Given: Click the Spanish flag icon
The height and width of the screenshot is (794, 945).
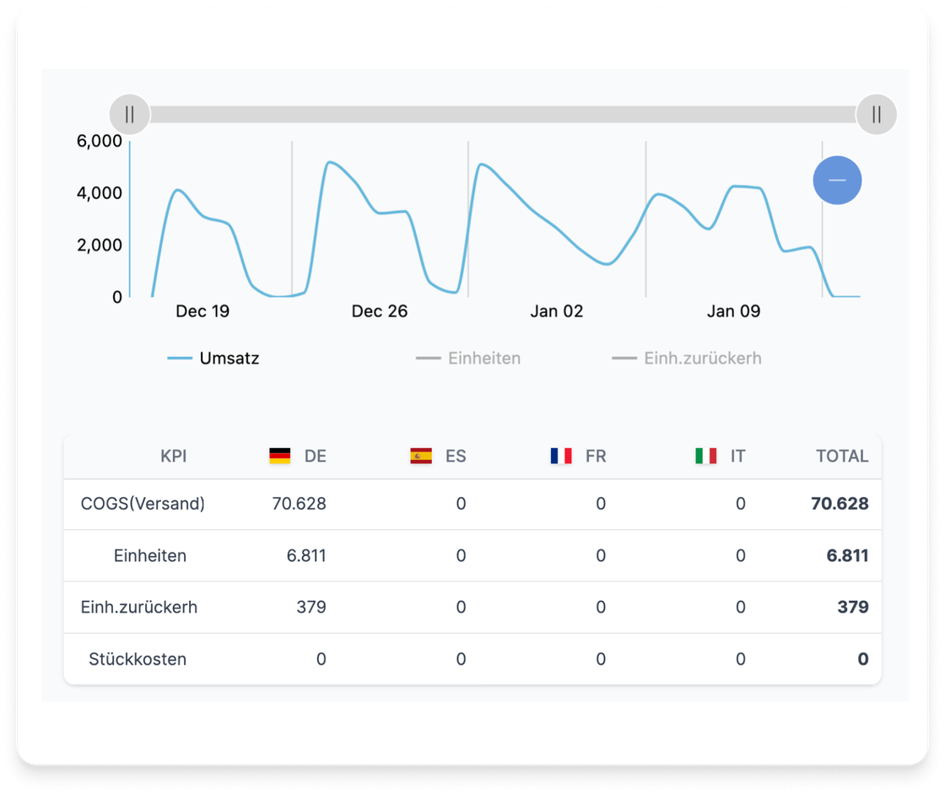Looking at the screenshot, I should (421, 456).
